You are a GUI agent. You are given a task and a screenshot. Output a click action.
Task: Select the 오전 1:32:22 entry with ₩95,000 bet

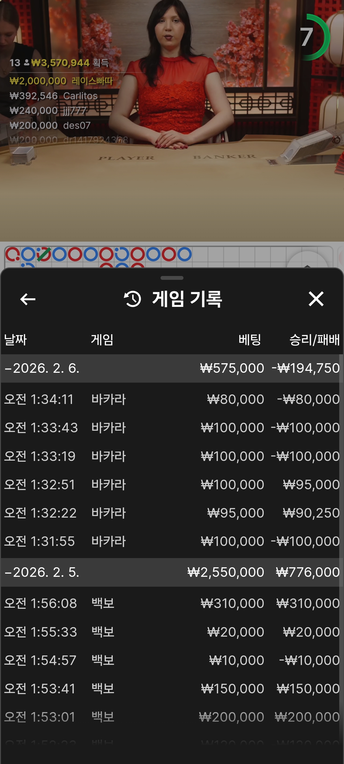point(172,513)
